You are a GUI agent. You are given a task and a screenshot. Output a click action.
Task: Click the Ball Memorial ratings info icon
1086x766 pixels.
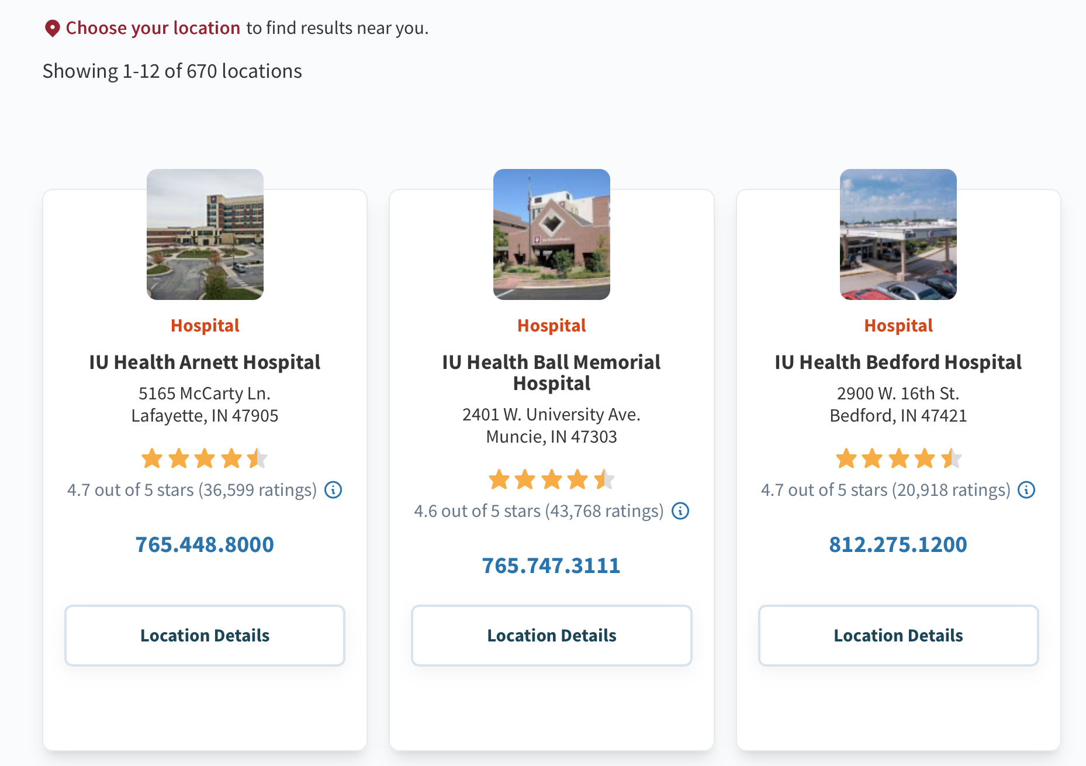pos(680,511)
